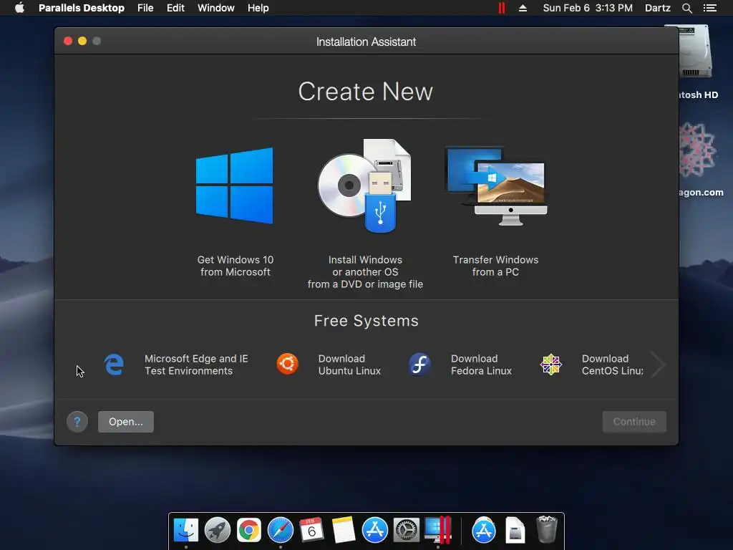Open the first App Store icon in Dock
The image size is (733, 550).
(x=375, y=531)
